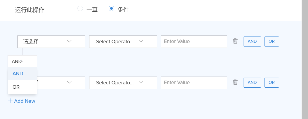The image size is (308, 119).
Task: Collapse the open AND connector dropdown header
Action: coord(22,61)
